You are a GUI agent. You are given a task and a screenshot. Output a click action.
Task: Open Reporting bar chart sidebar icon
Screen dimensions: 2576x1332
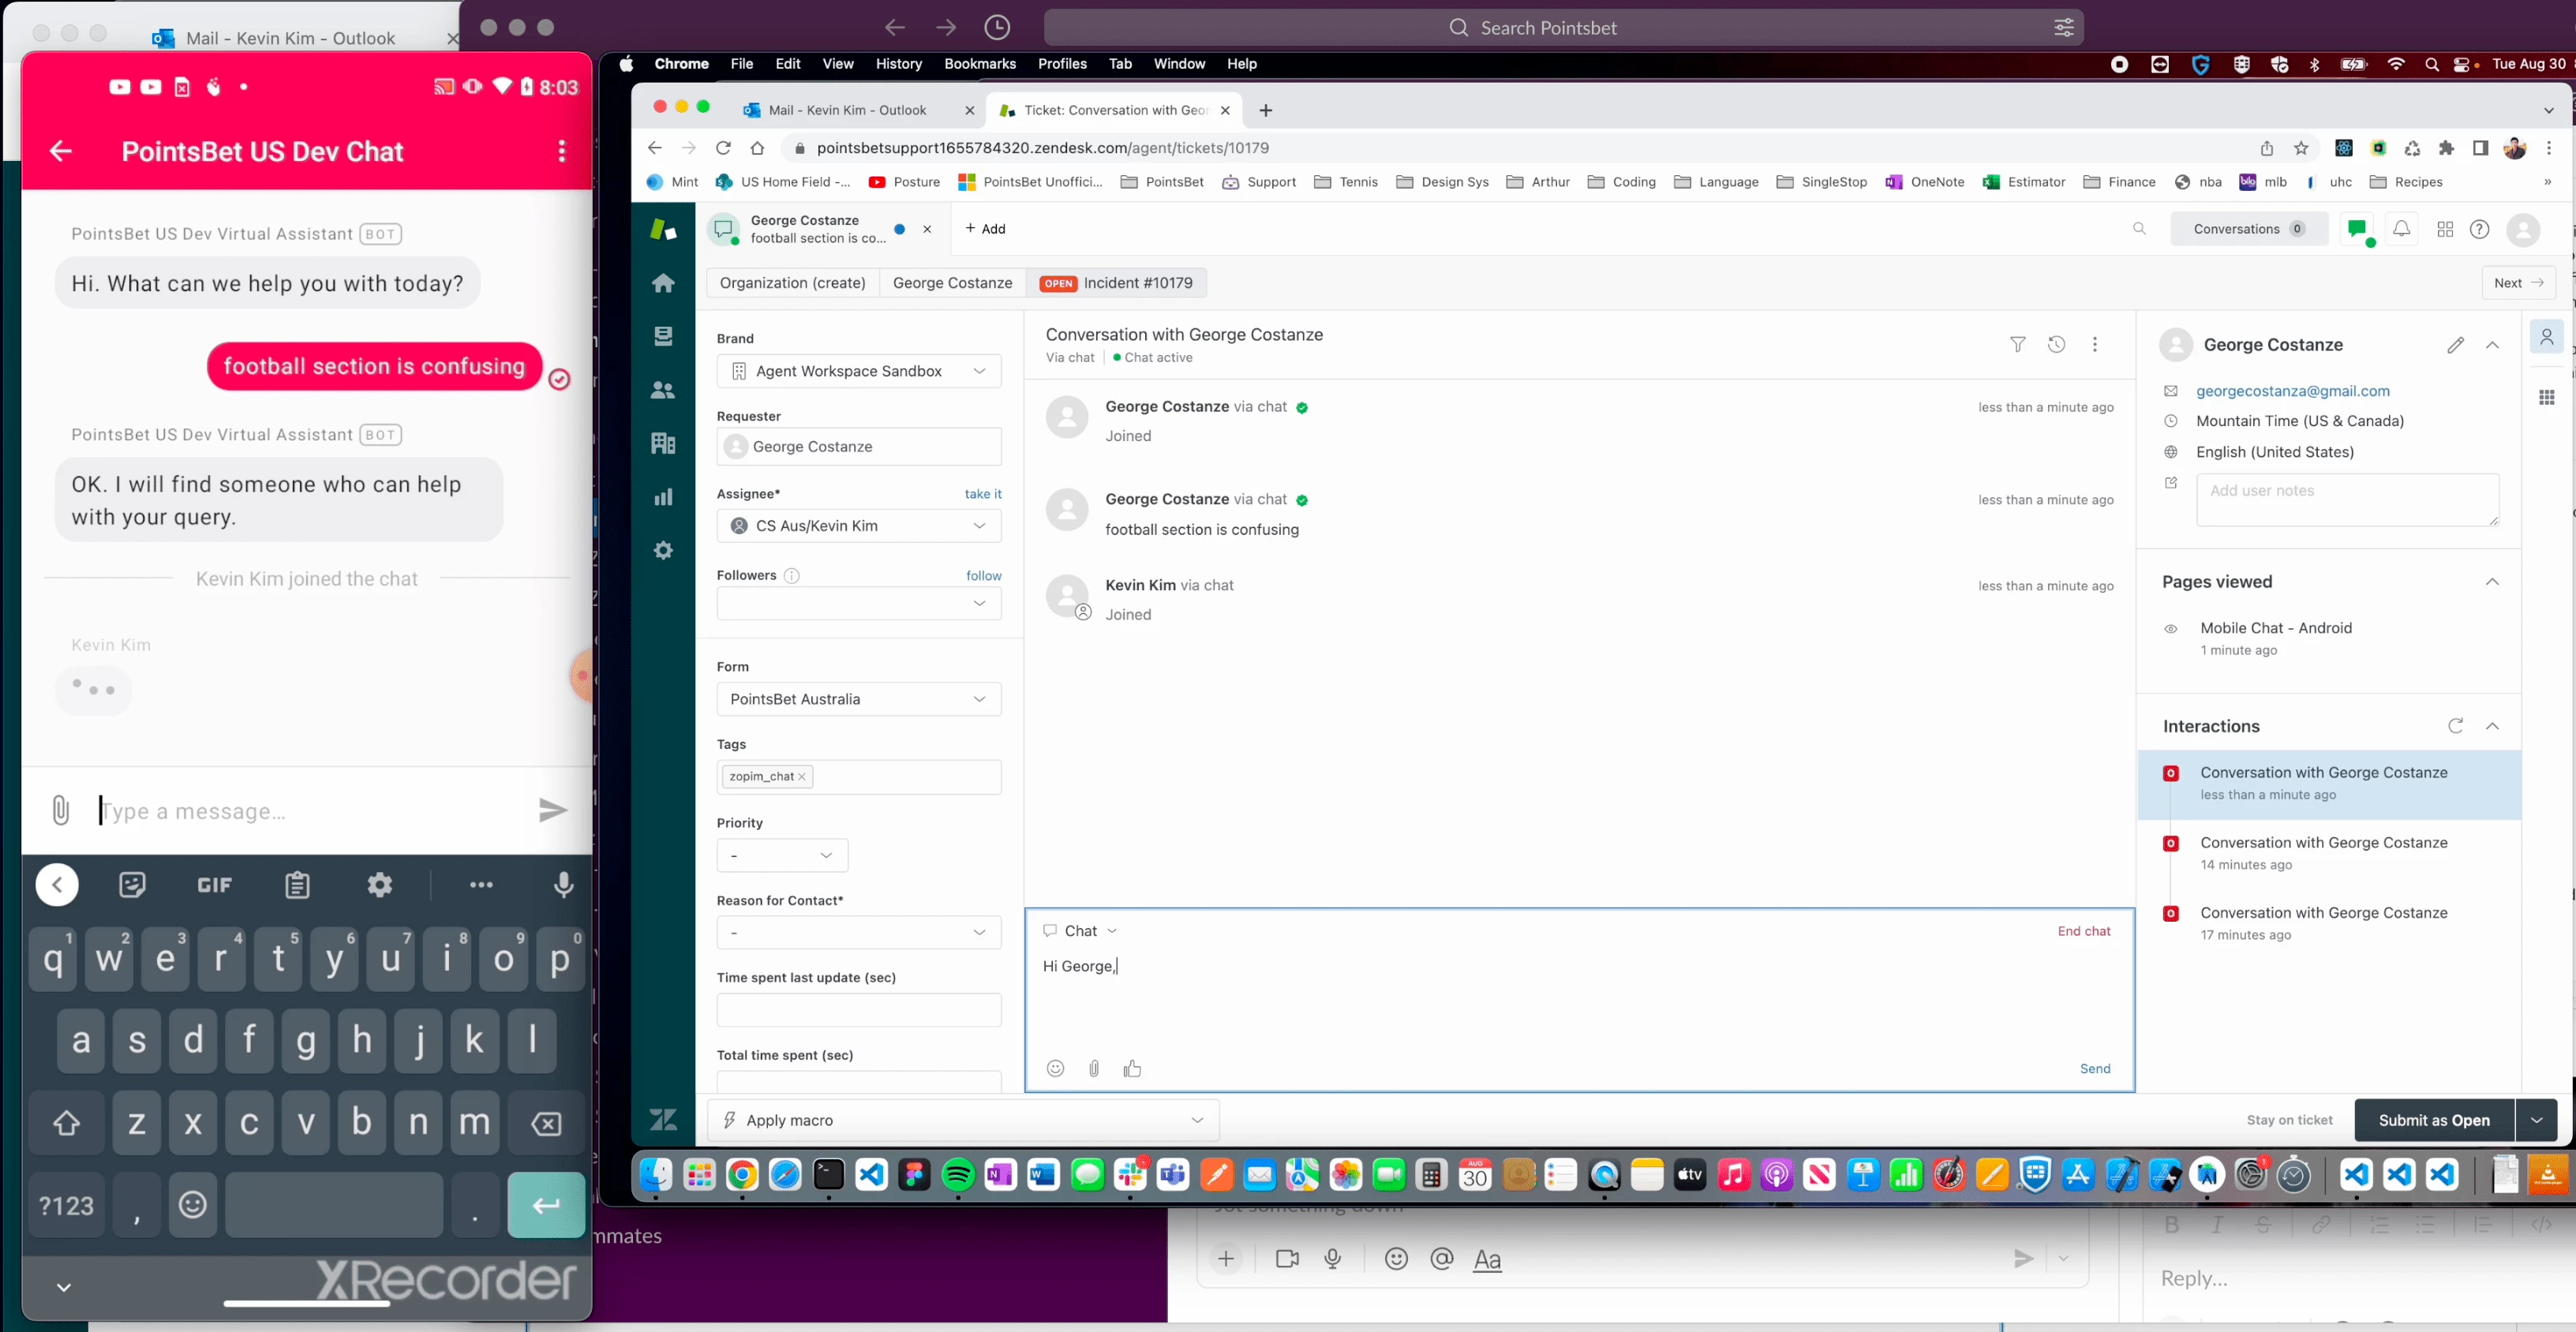point(663,497)
